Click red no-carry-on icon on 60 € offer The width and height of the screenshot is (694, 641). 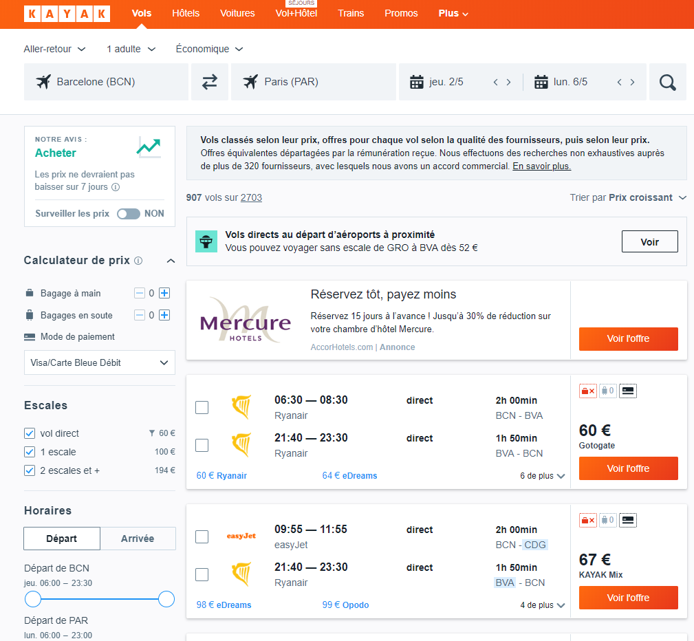click(x=588, y=391)
